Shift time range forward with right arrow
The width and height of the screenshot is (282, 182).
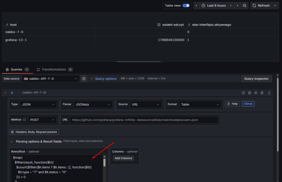pos(237,6)
